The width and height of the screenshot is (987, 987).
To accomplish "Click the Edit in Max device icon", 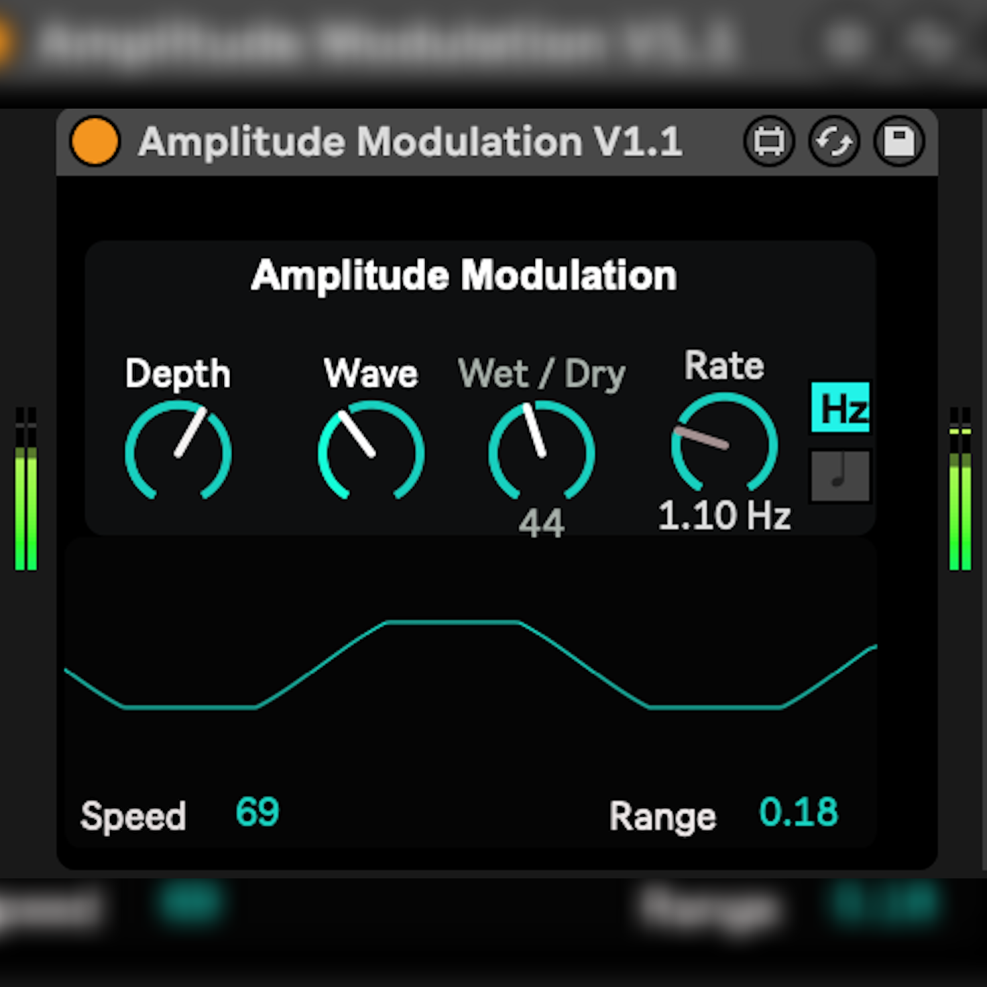I will point(768,141).
